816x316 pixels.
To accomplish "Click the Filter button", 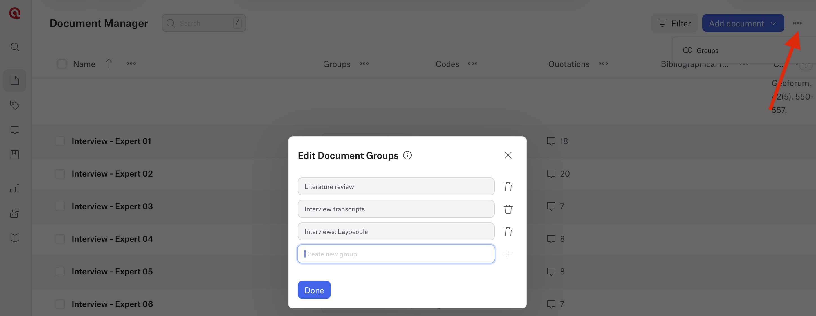I will (674, 23).
